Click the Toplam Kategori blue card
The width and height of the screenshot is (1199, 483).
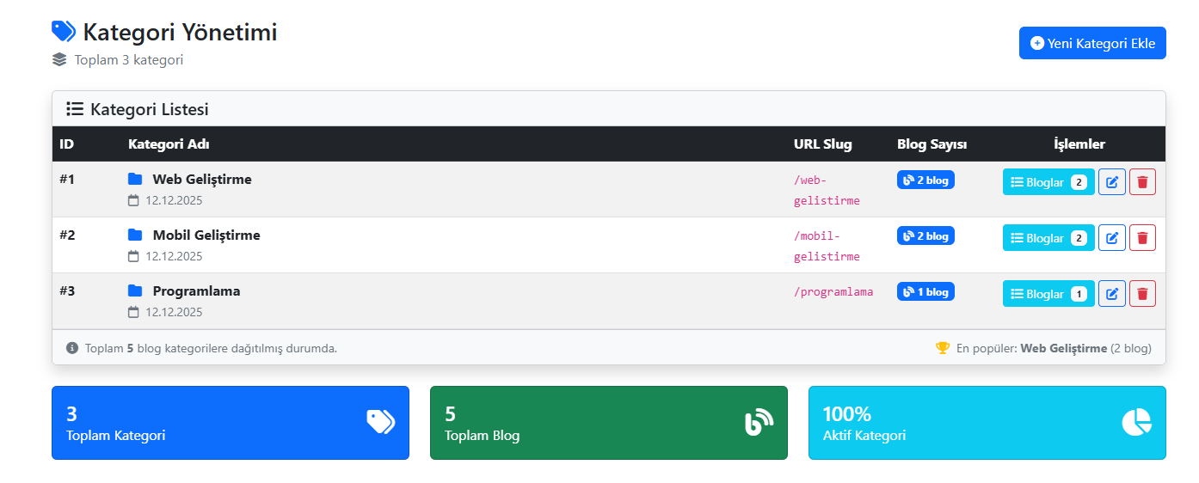pyautogui.click(x=230, y=423)
